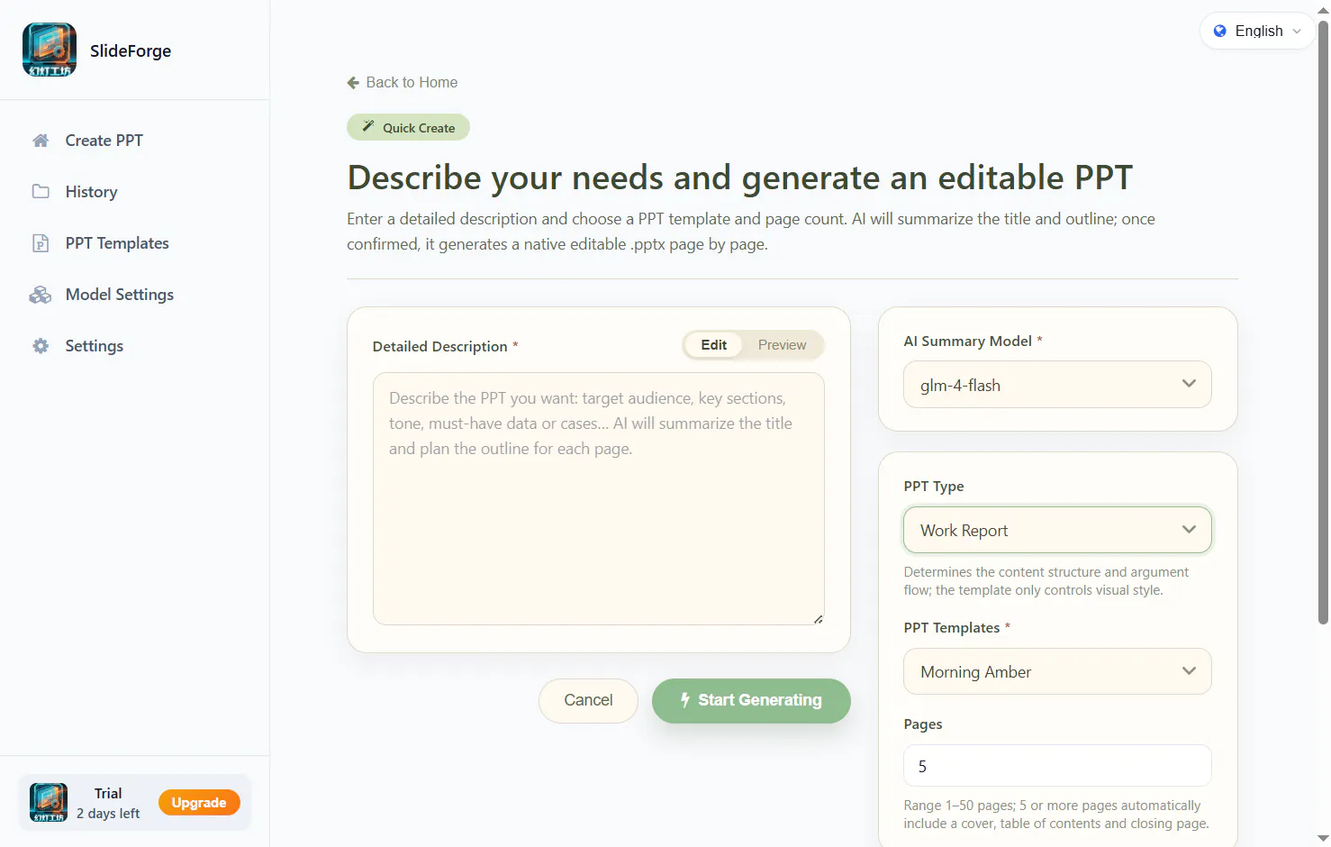This screenshot has width=1331, height=847.
Task: Click the "SlideForge" brand name text
Action: [131, 50]
